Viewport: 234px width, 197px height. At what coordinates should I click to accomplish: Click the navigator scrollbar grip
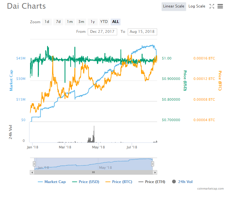93,173
